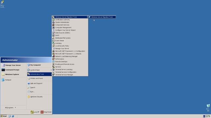Open Manage Your Server in Administrative Tools list
The image size is (211, 118).
70,49
